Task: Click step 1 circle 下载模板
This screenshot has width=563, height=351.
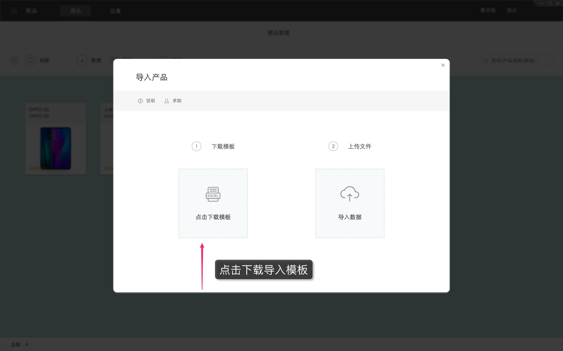Action: click(x=196, y=146)
